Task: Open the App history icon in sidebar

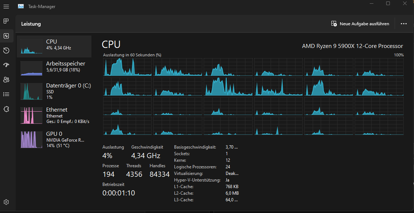Action: (x=6, y=51)
